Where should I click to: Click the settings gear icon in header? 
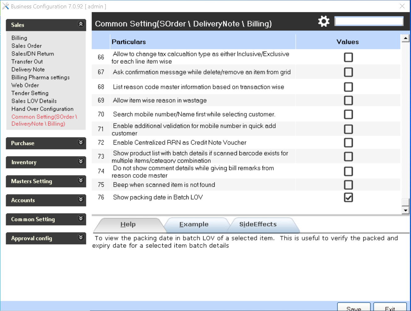324,21
